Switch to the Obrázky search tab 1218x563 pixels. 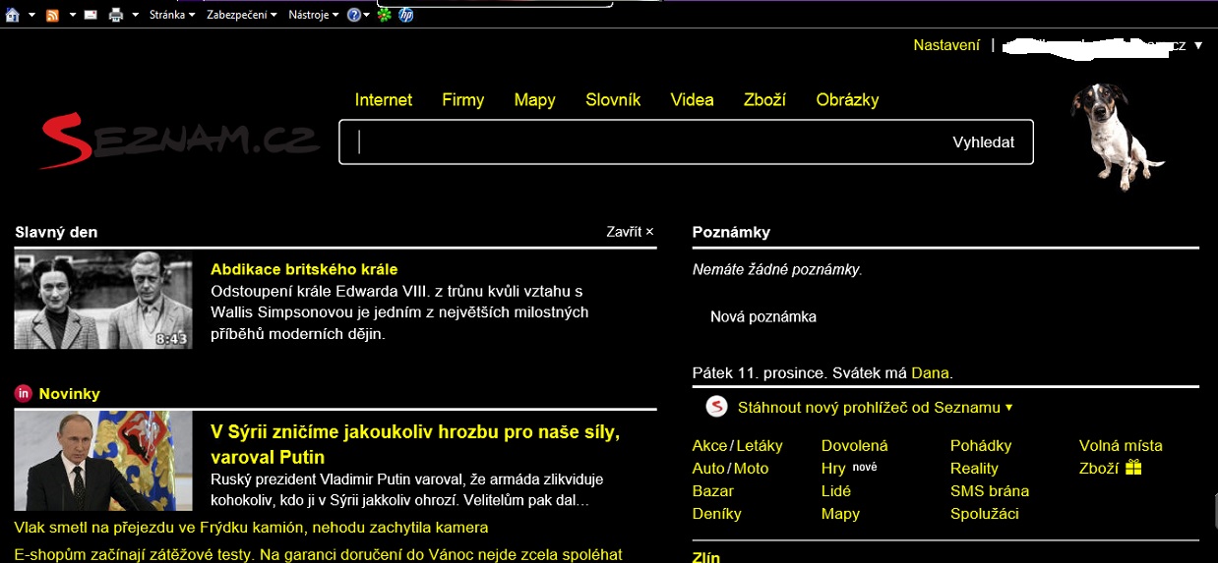(x=848, y=99)
